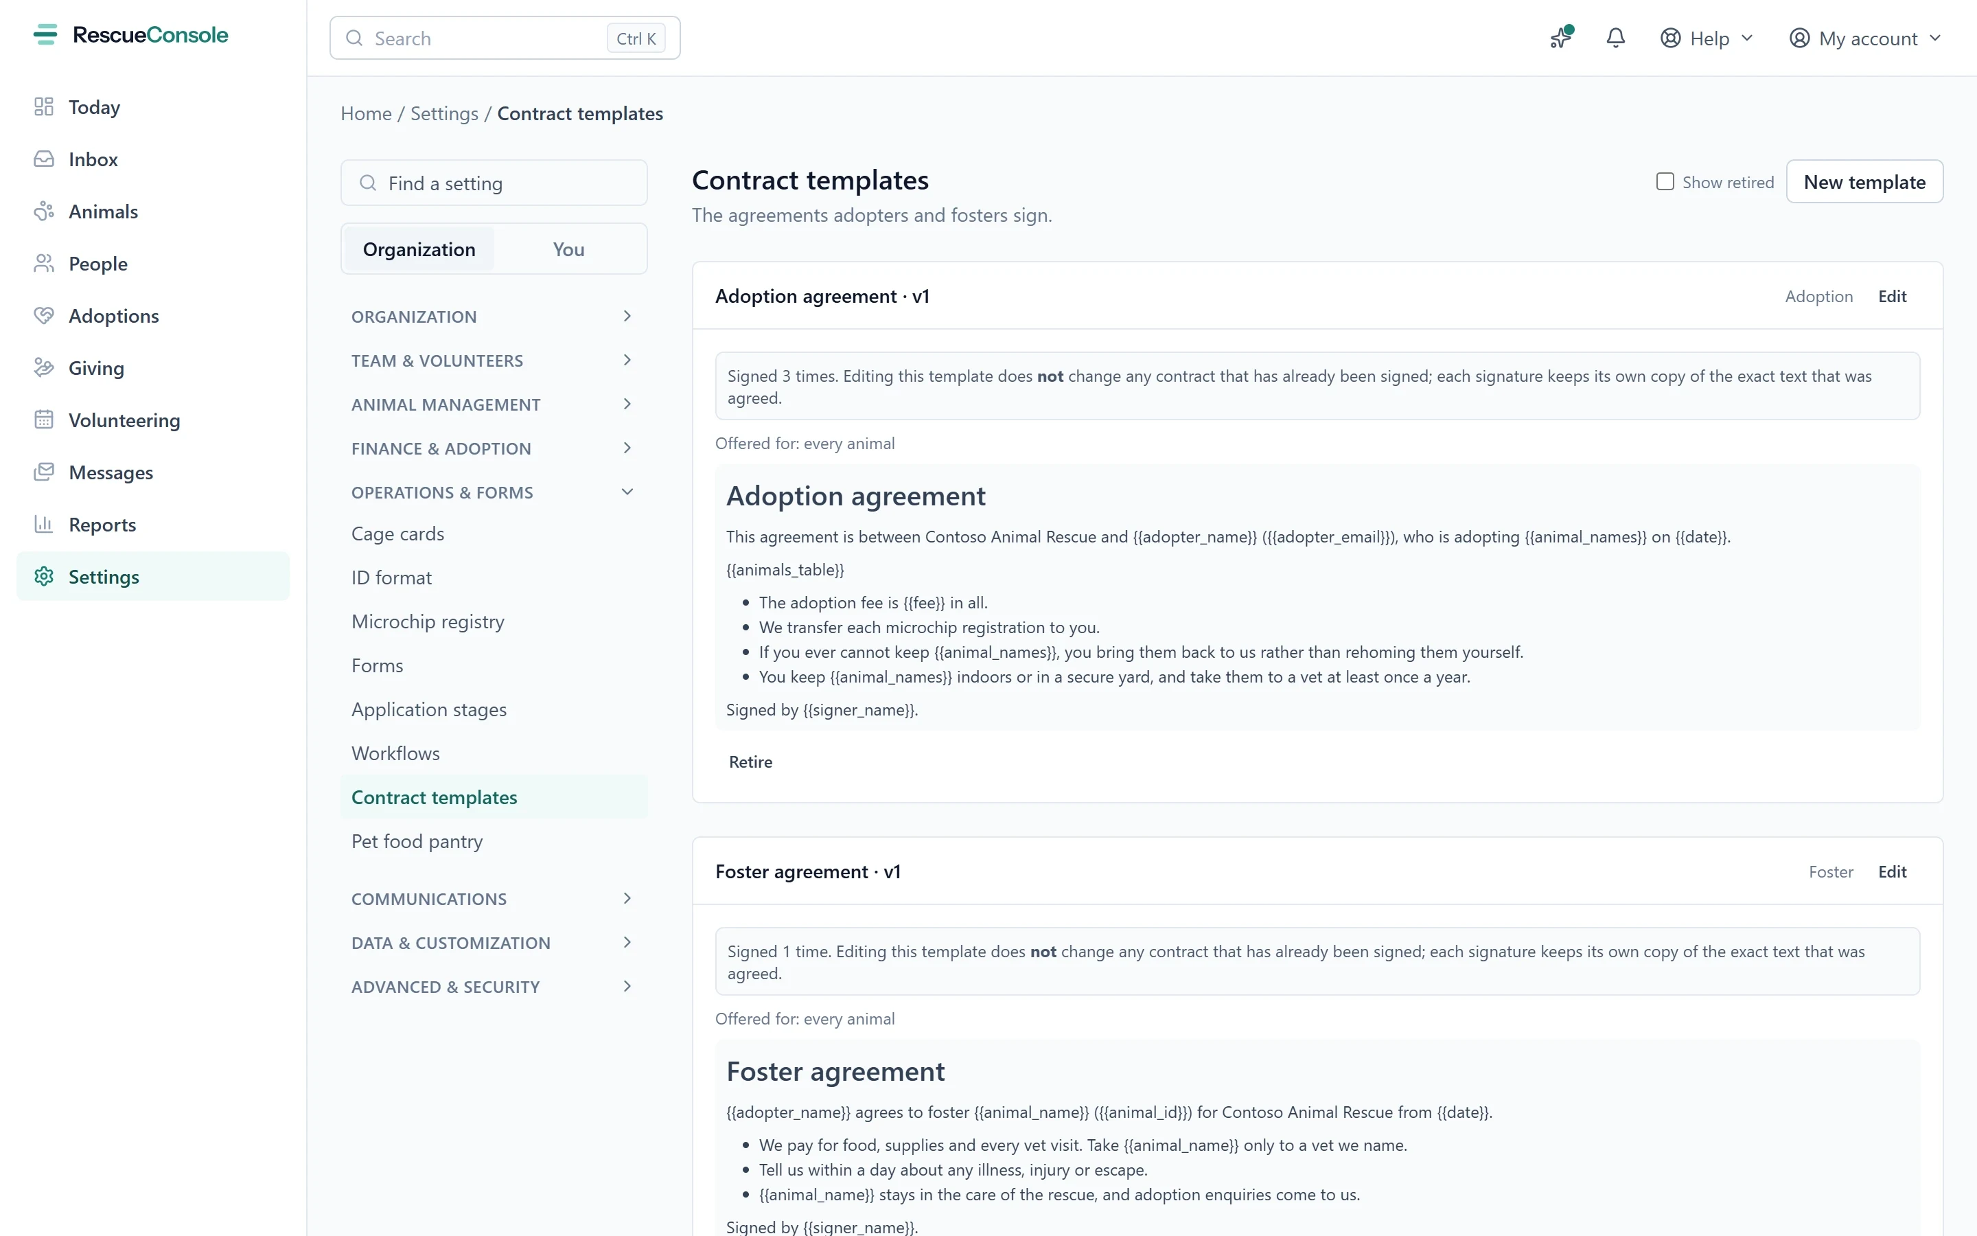This screenshot has height=1236, width=1977.
Task: Open Pet food pantry settings
Action: pos(494,842)
